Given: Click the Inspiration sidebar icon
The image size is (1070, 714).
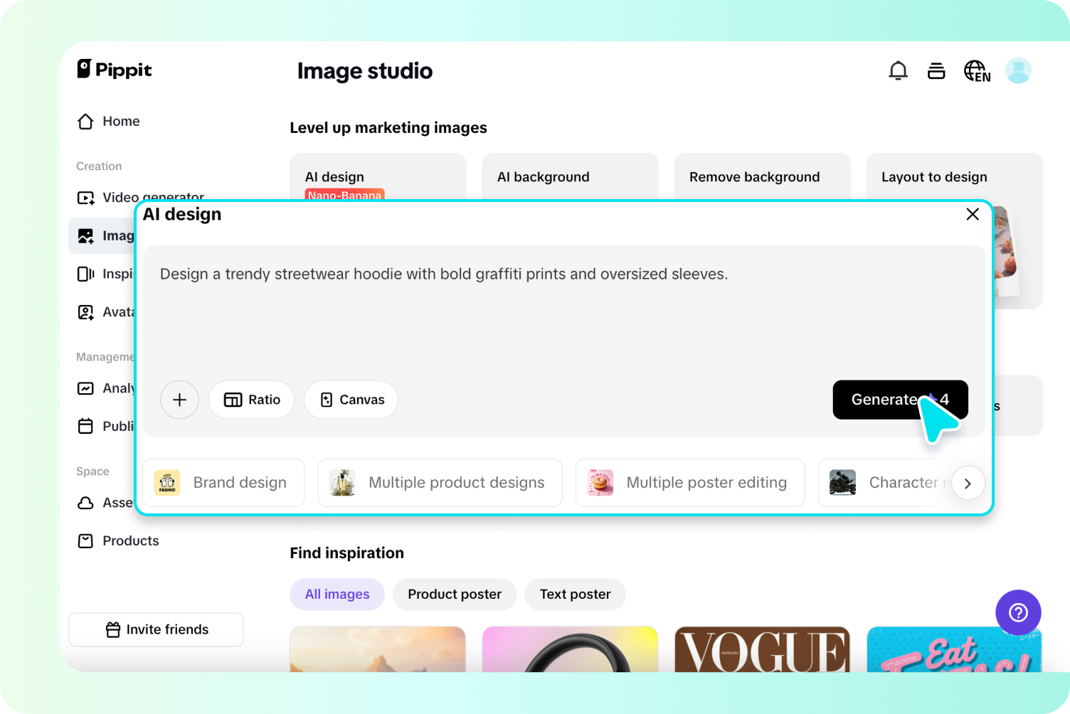Looking at the screenshot, I should click(x=85, y=274).
